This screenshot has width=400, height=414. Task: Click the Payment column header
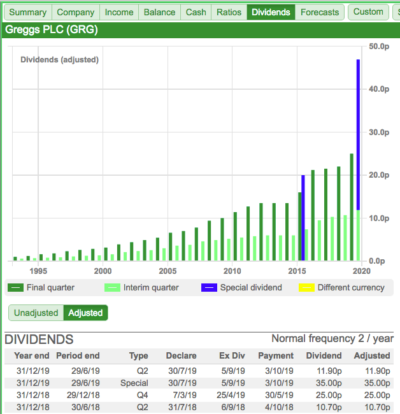click(276, 356)
